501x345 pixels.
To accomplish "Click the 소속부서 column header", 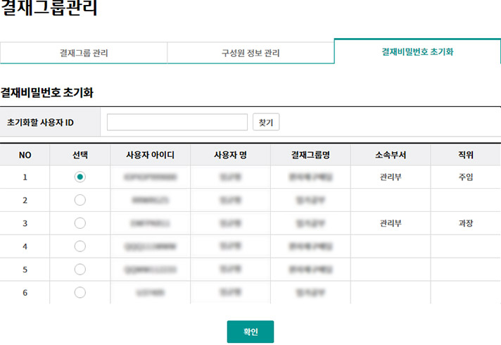I will pos(390,154).
